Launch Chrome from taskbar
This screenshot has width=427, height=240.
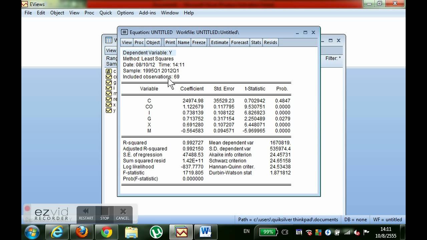click(106, 232)
